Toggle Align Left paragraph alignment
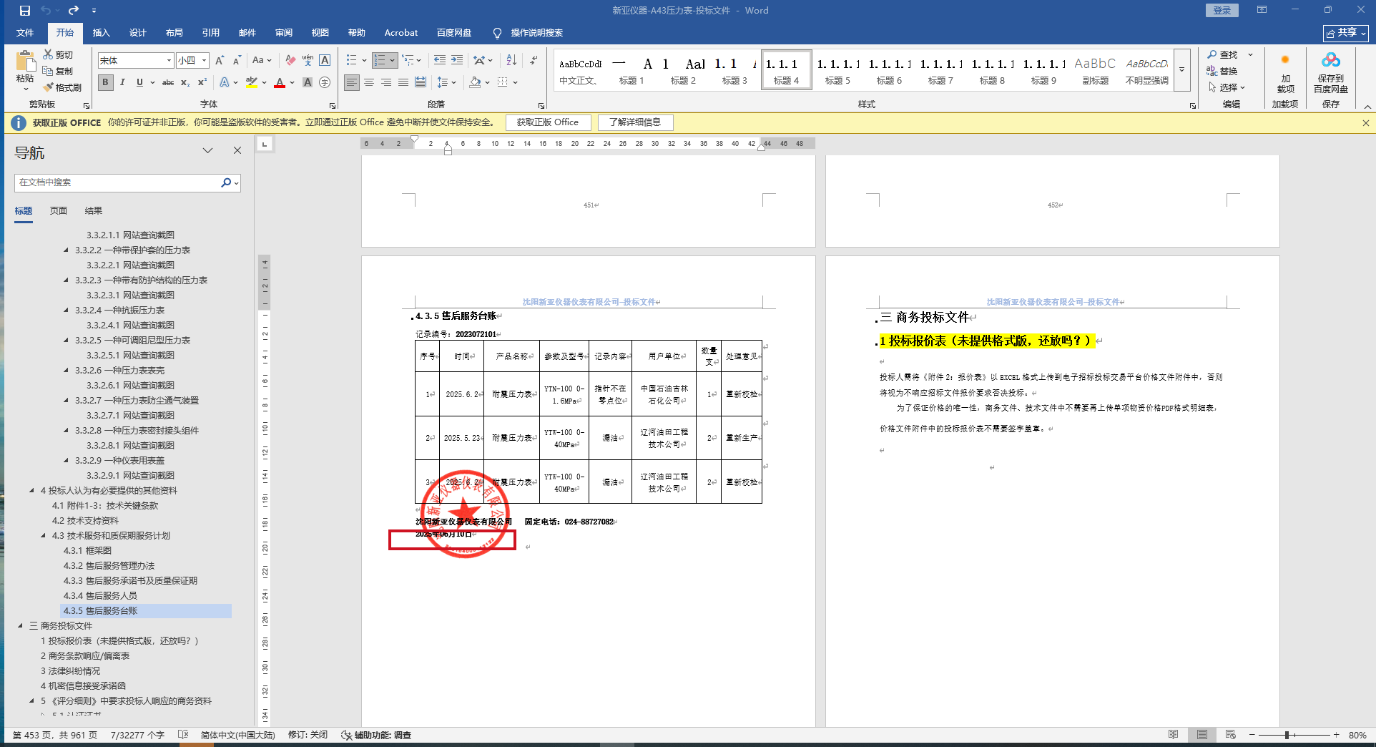 (x=352, y=82)
